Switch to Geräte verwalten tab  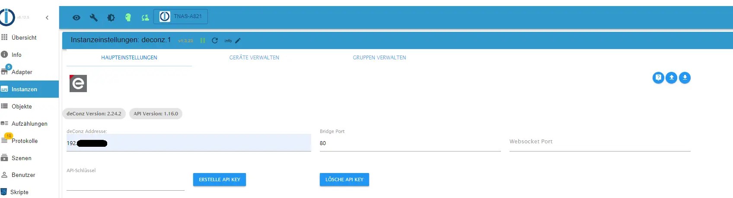254,58
